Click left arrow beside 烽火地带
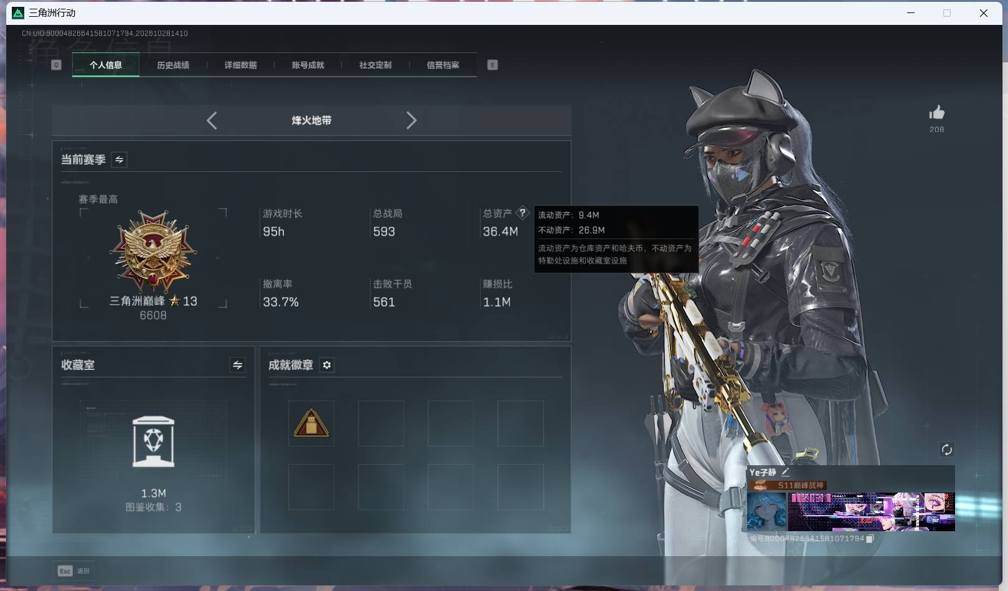Viewport: 1008px width, 591px height. (212, 120)
